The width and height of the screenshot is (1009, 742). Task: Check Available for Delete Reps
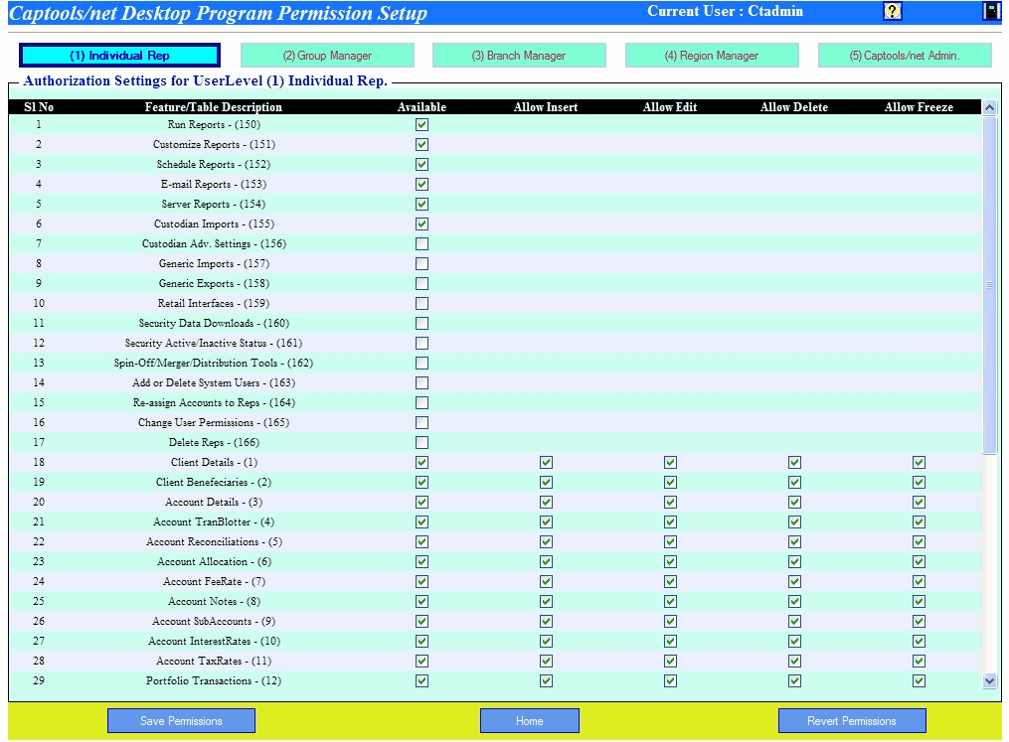(421, 443)
